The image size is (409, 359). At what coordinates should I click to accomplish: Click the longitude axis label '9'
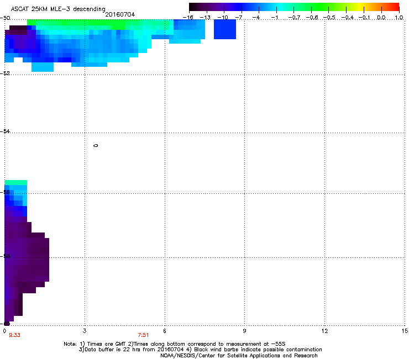tap(244, 331)
